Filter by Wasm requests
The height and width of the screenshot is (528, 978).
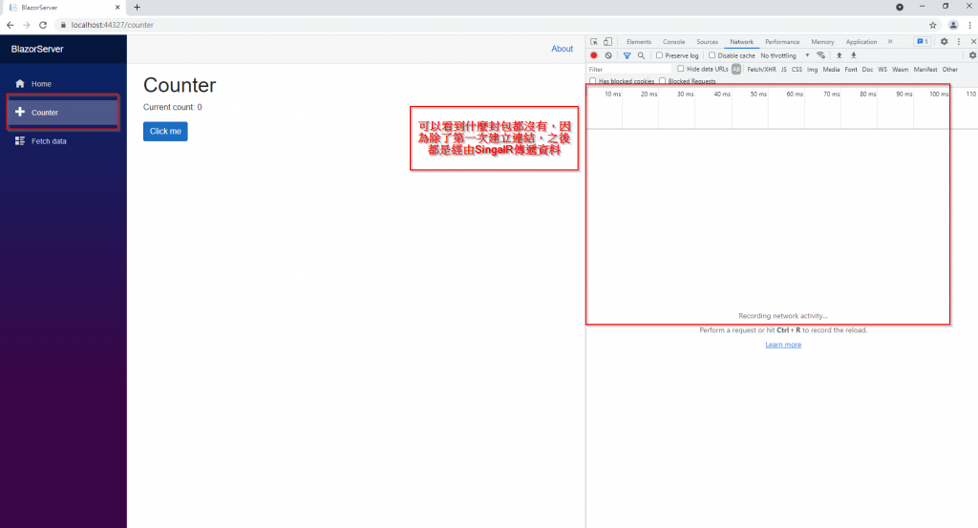(900, 69)
